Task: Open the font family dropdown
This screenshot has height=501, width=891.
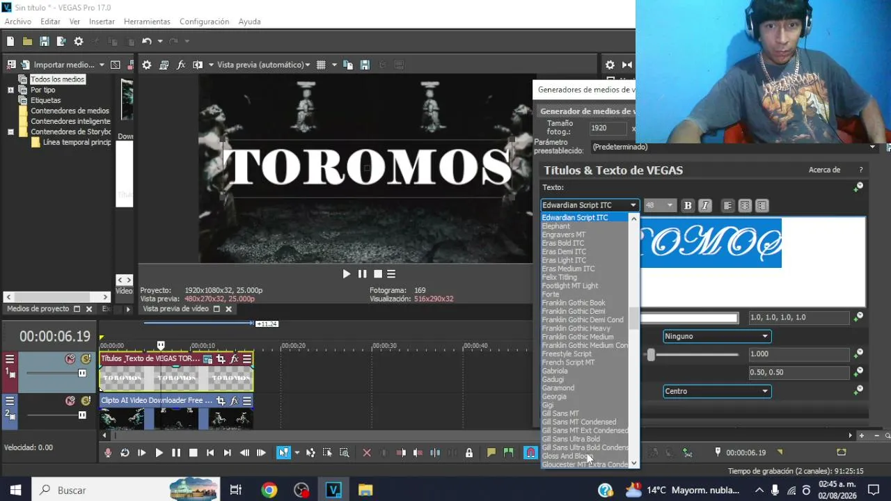Action: coord(590,205)
